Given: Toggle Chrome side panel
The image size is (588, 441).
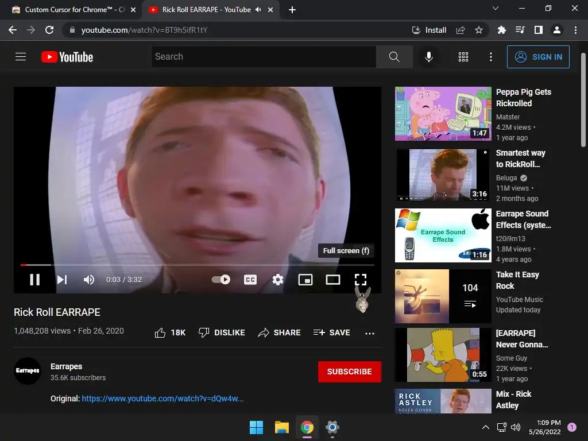Looking at the screenshot, I should (x=539, y=30).
